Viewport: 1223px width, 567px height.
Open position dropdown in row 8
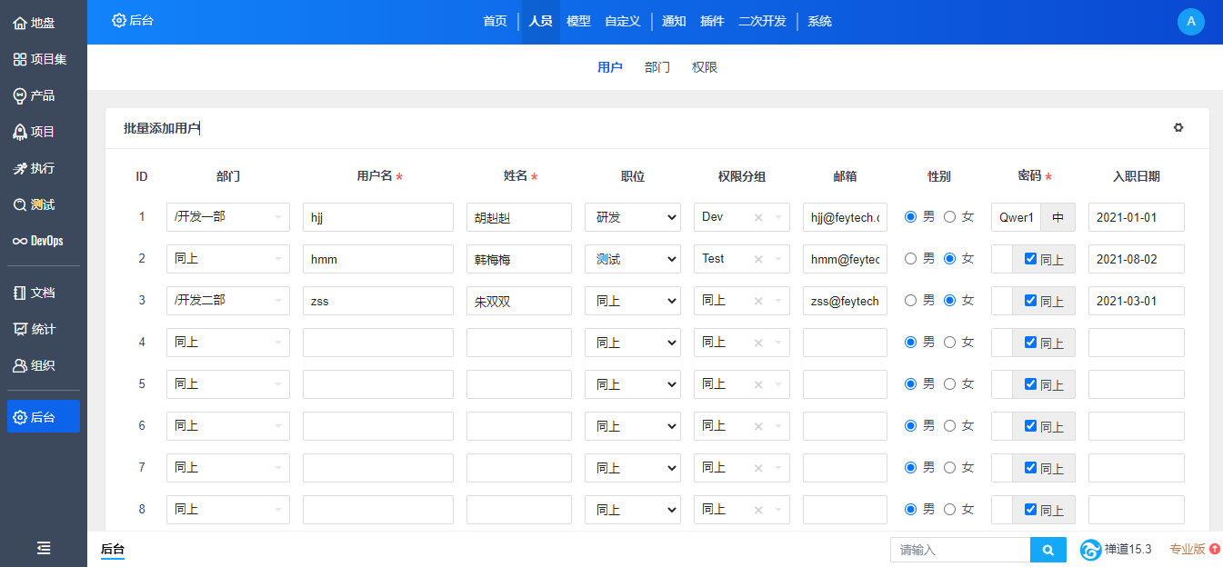633,510
